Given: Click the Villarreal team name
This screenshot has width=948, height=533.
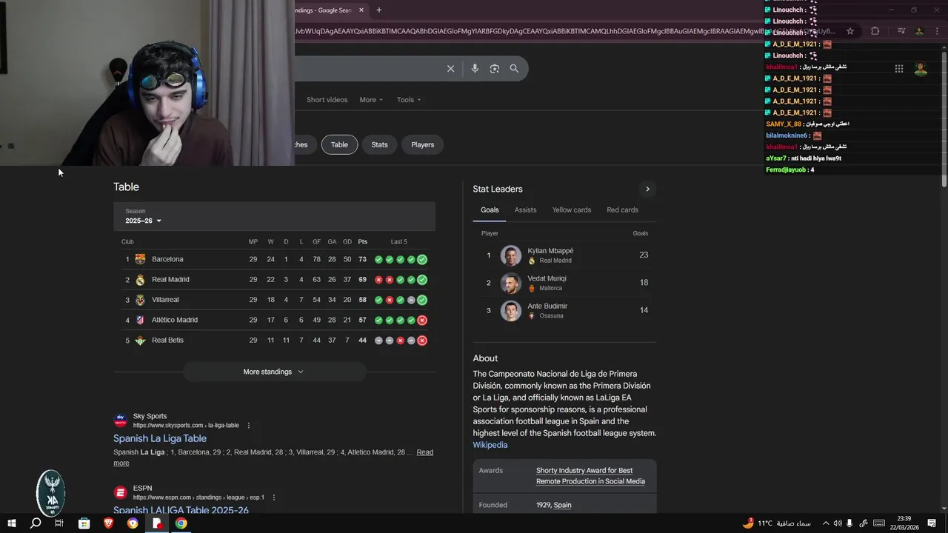Looking at the screenshot, I should (165, 300).
